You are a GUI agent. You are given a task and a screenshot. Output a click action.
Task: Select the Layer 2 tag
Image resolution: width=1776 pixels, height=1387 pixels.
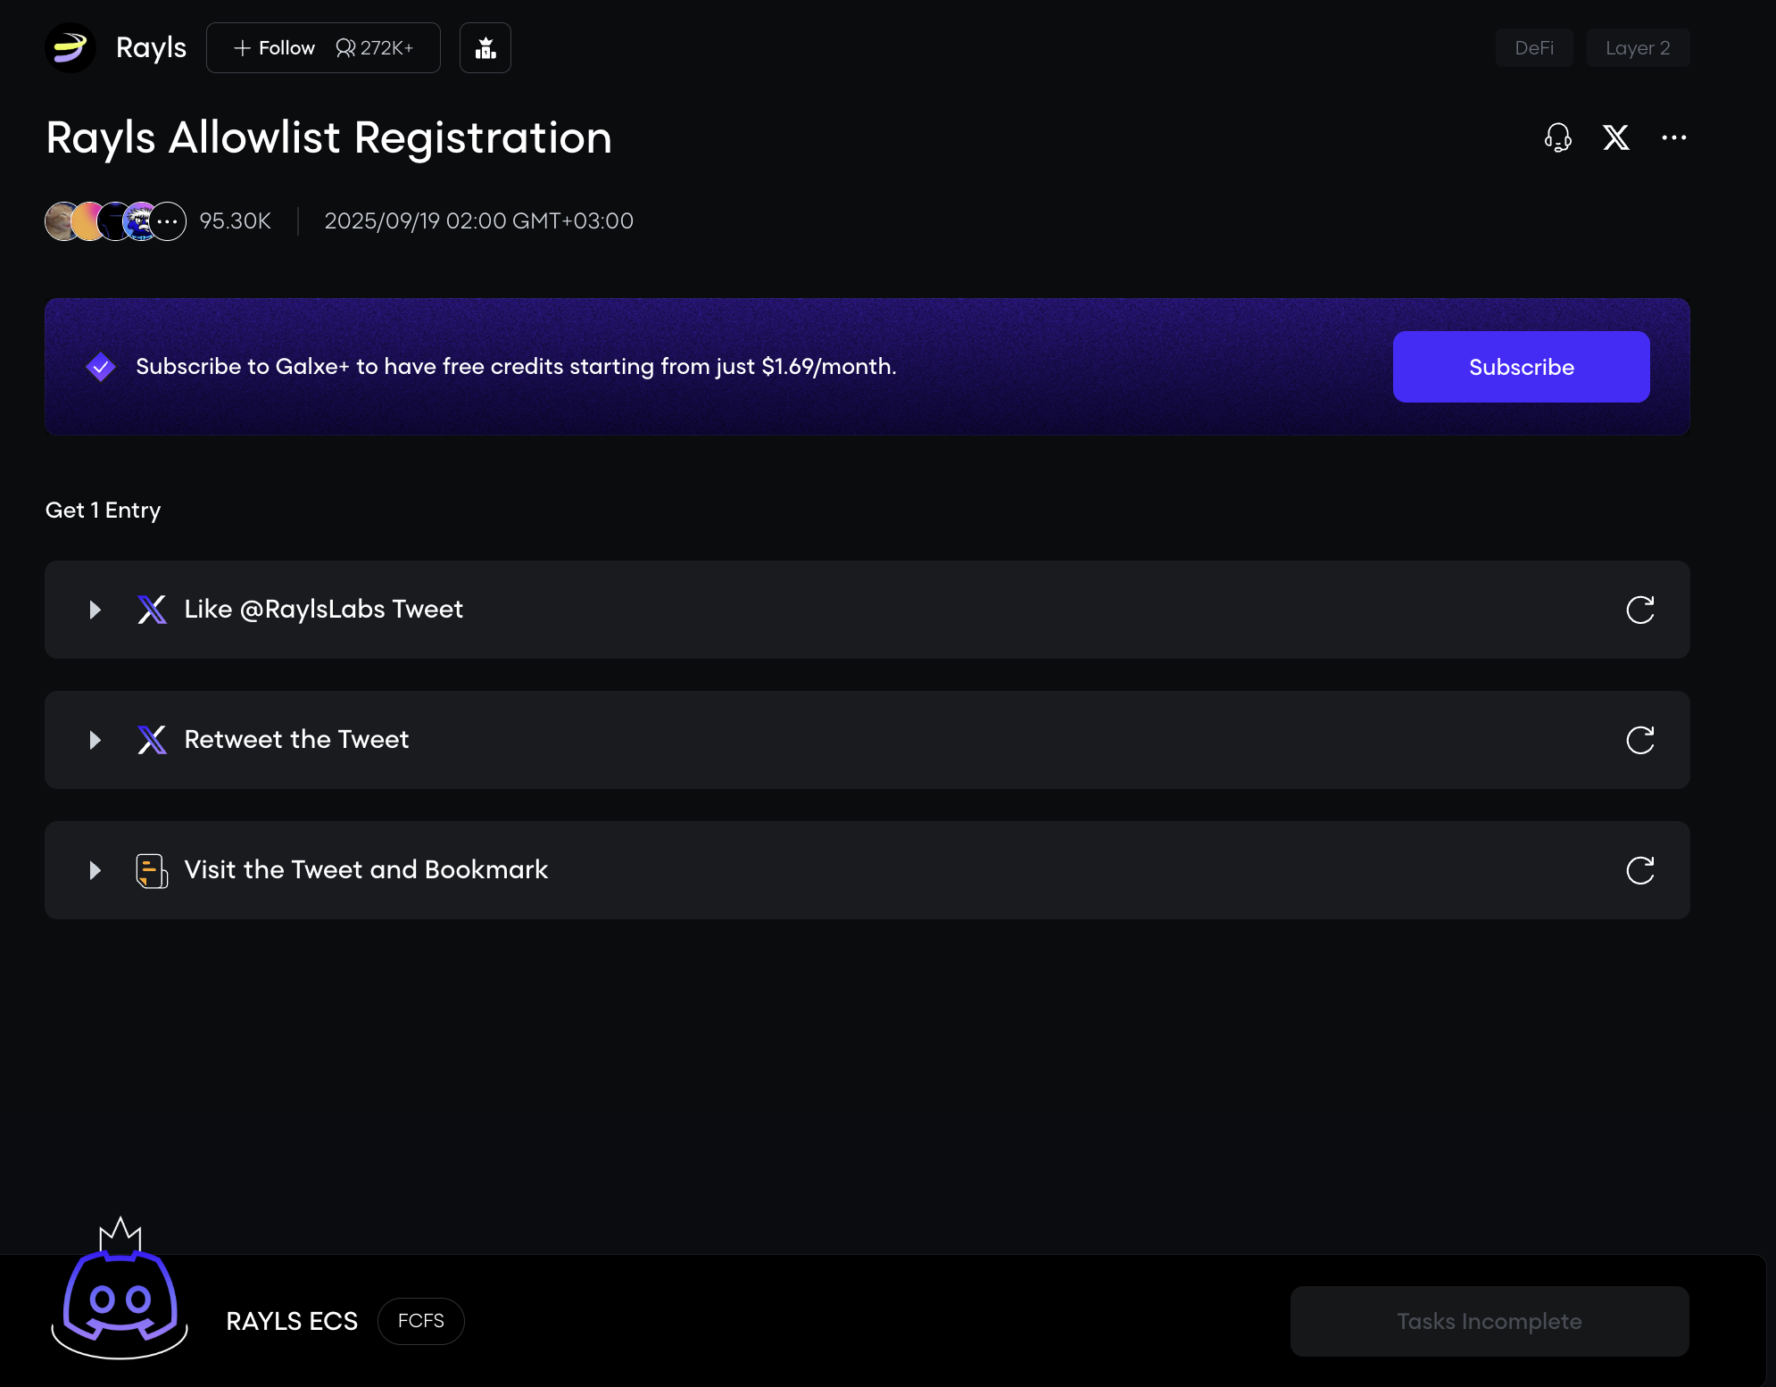click(x=1638, y=48)
